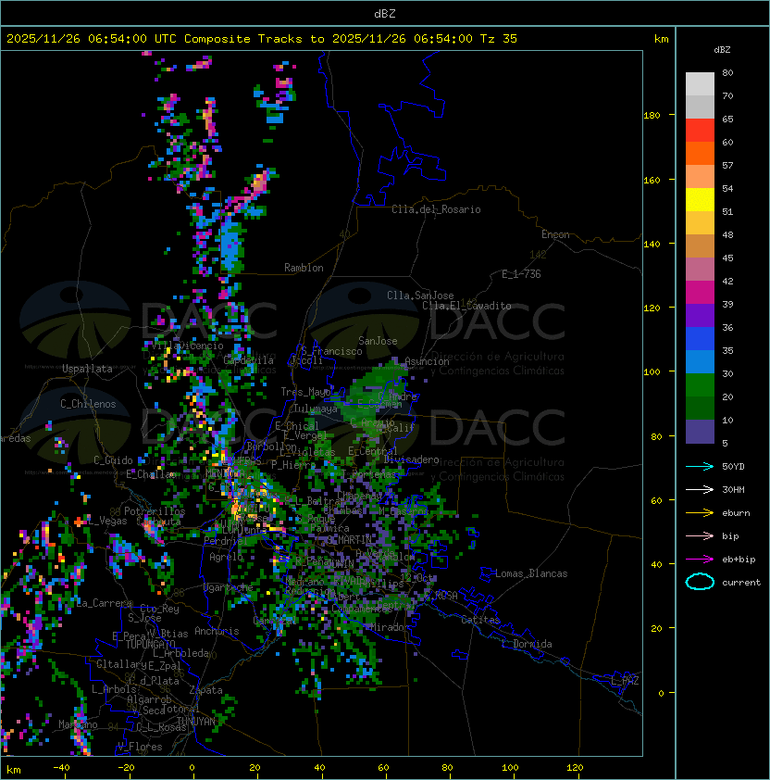
Task: Click the '100' tick on vertical axis
Action: 652,371
